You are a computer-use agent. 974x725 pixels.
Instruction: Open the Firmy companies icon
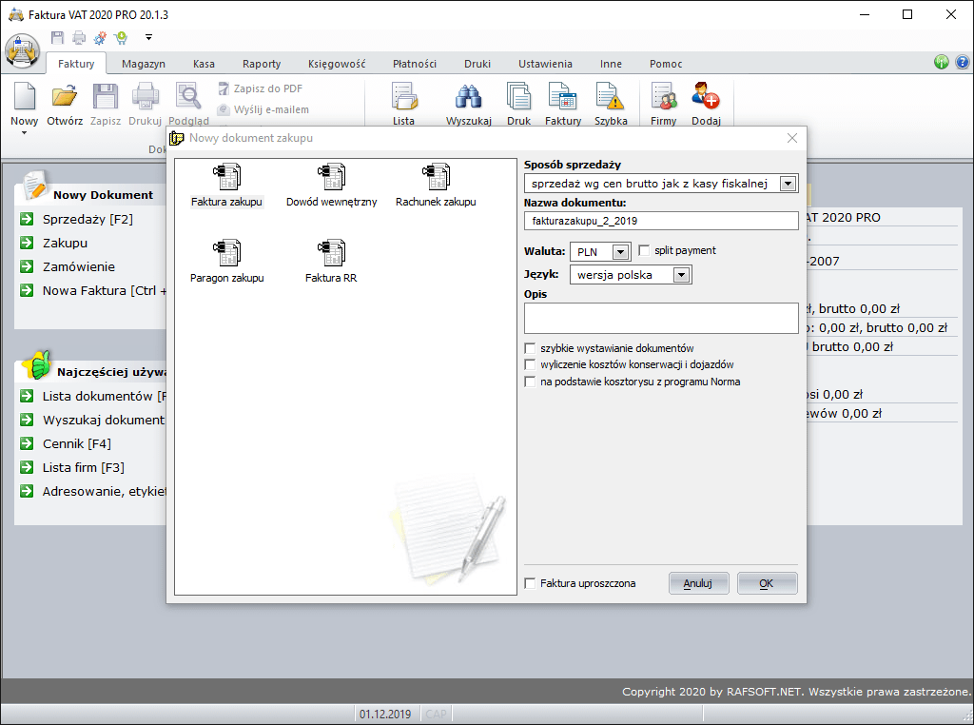pyautogui.click(x=663, y=97)
